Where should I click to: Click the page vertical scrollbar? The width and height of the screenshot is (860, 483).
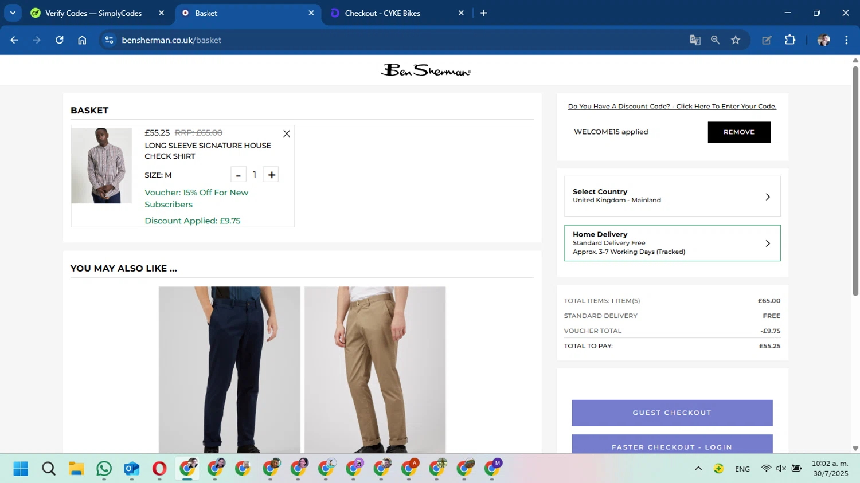click(855, 180)
